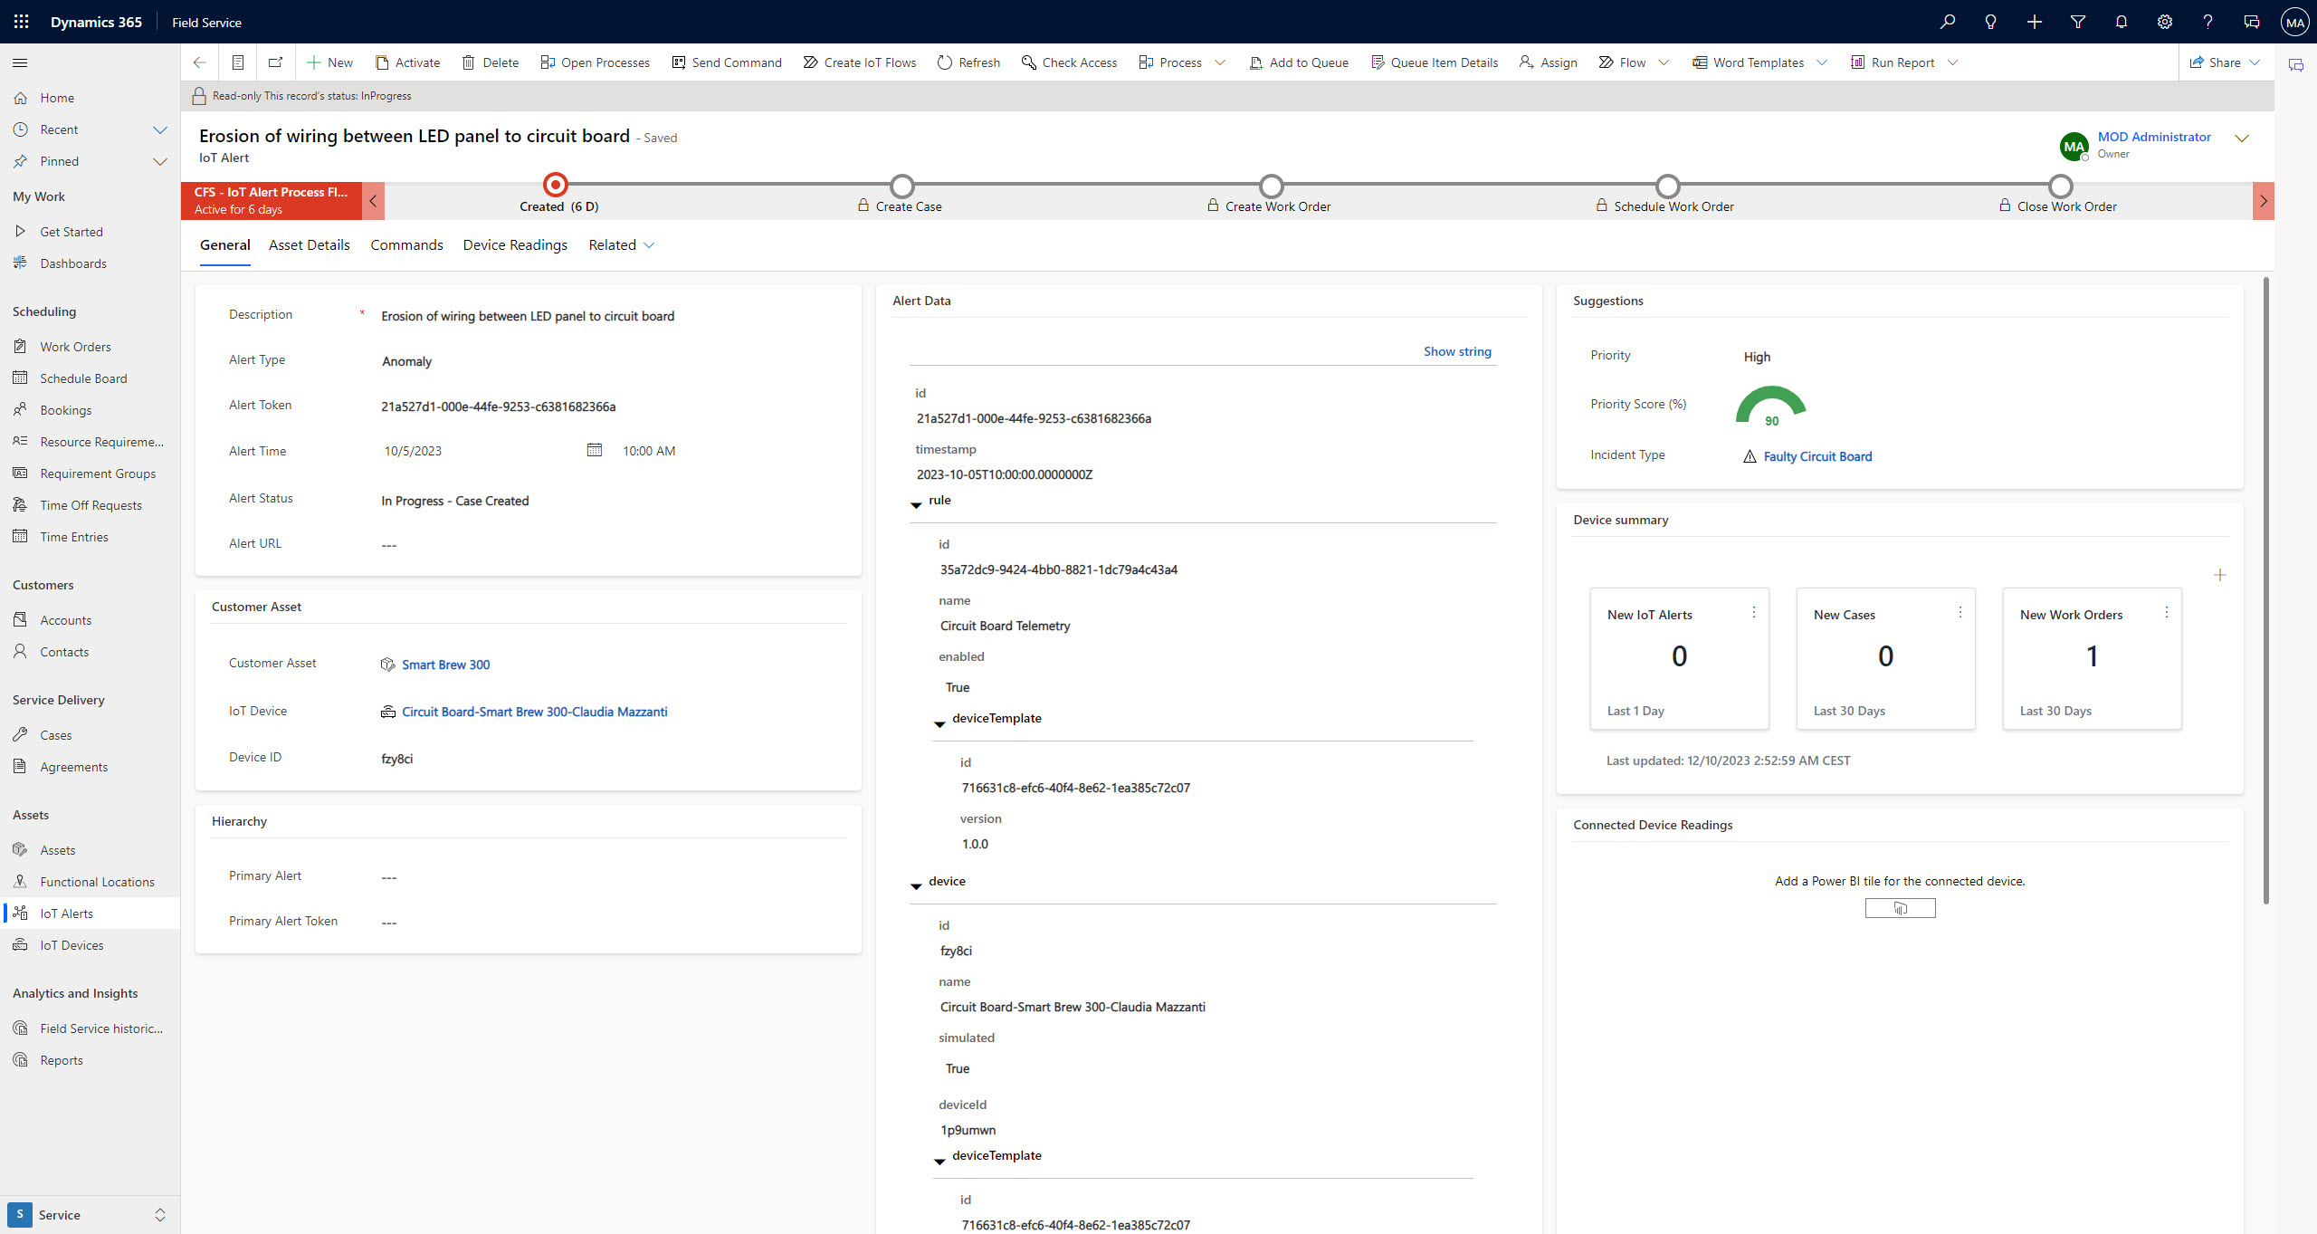Click Delete in command bar
Image resolution: width=2317 pixels, height=1234 pixels.
490,62
